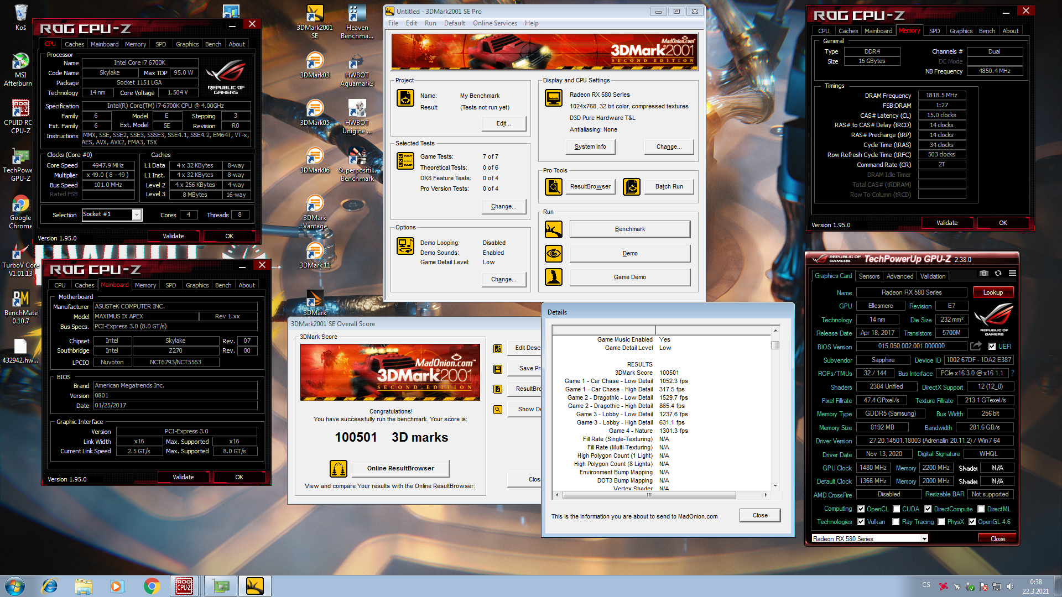Open the GPU-Z hamburger menu
This screenshot has height=597, width=1062.
point(1012,273)
